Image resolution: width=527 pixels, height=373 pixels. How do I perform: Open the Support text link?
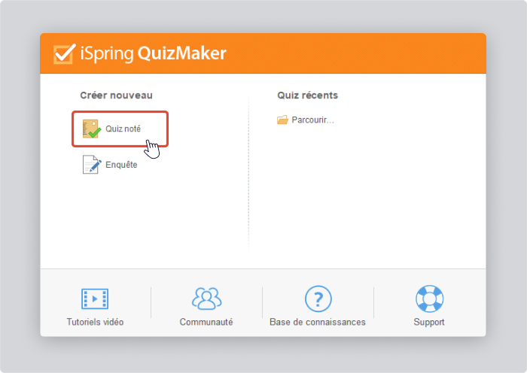pyautogui.click(x=429, y=322)
